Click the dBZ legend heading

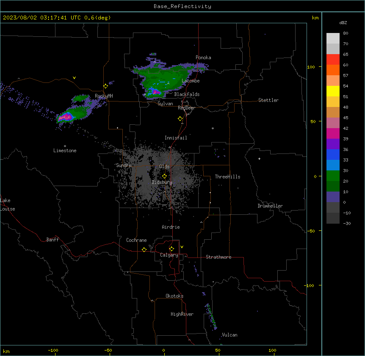(x=343, y=22)
